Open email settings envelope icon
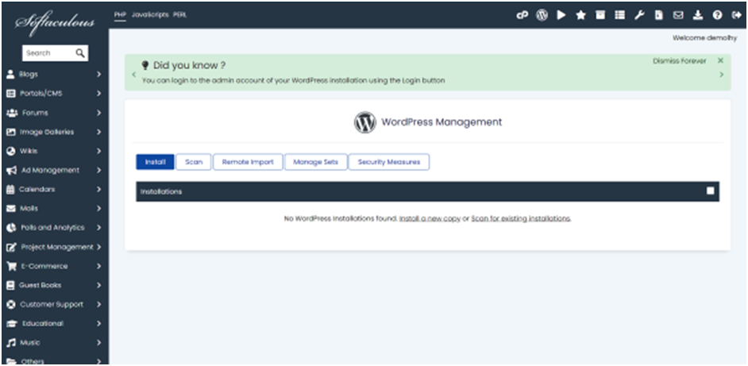 pos(677,15)
